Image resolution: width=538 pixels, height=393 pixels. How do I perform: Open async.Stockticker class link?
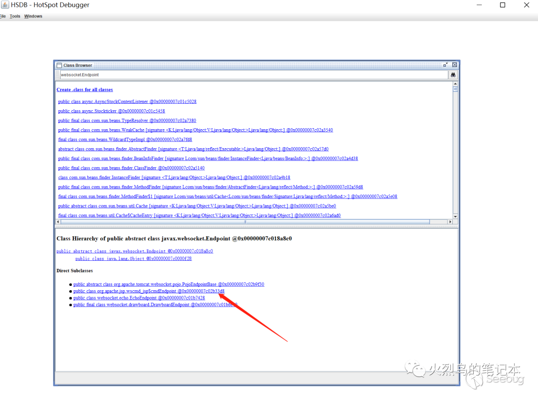click(x=112, y=111)
